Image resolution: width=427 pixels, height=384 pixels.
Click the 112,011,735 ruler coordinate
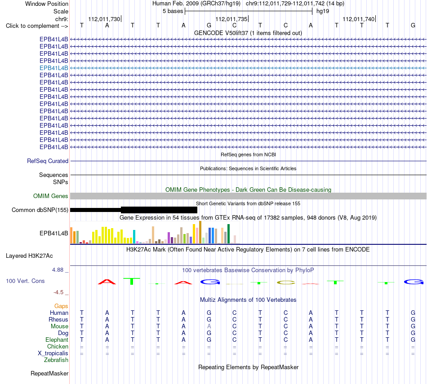231,19
